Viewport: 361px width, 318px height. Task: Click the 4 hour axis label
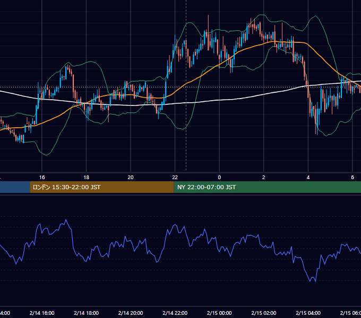coord(308,178)
